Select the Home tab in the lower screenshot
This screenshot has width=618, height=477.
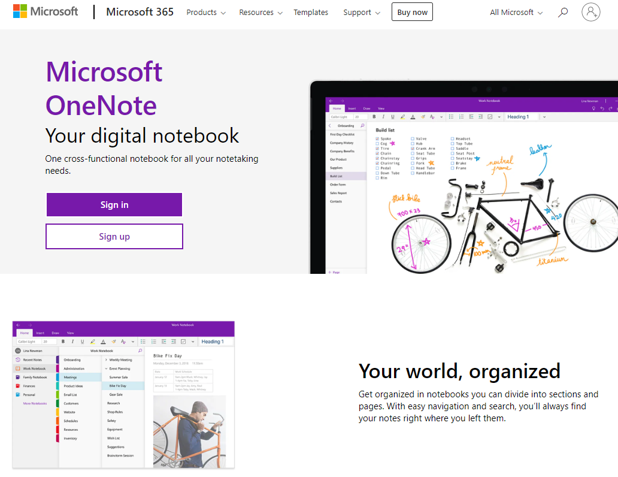[25, 333]
